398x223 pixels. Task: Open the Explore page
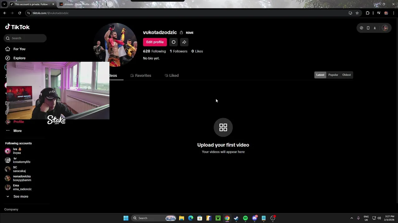pyautogui.click(x=16, y=58)
